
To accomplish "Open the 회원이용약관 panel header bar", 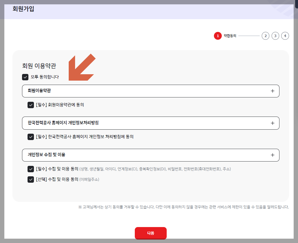I will click(151, 91).
